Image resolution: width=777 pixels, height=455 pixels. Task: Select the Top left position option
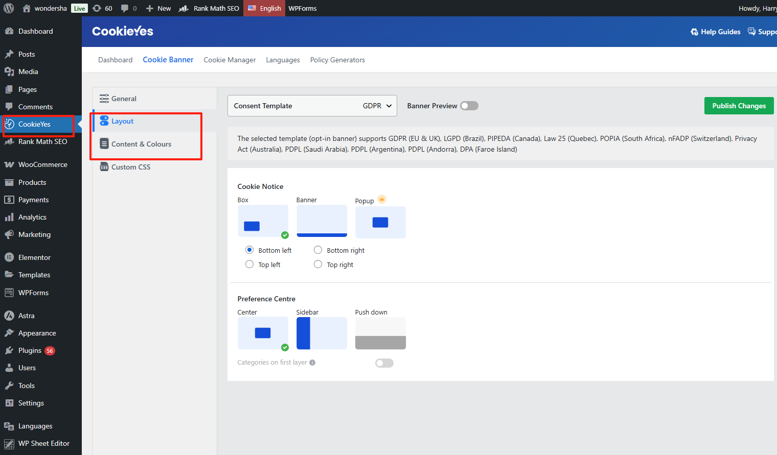click(249, 264)
